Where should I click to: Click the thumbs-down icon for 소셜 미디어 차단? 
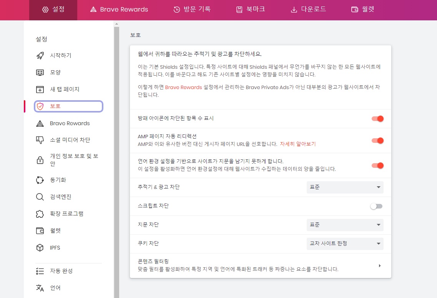(40, 140)
